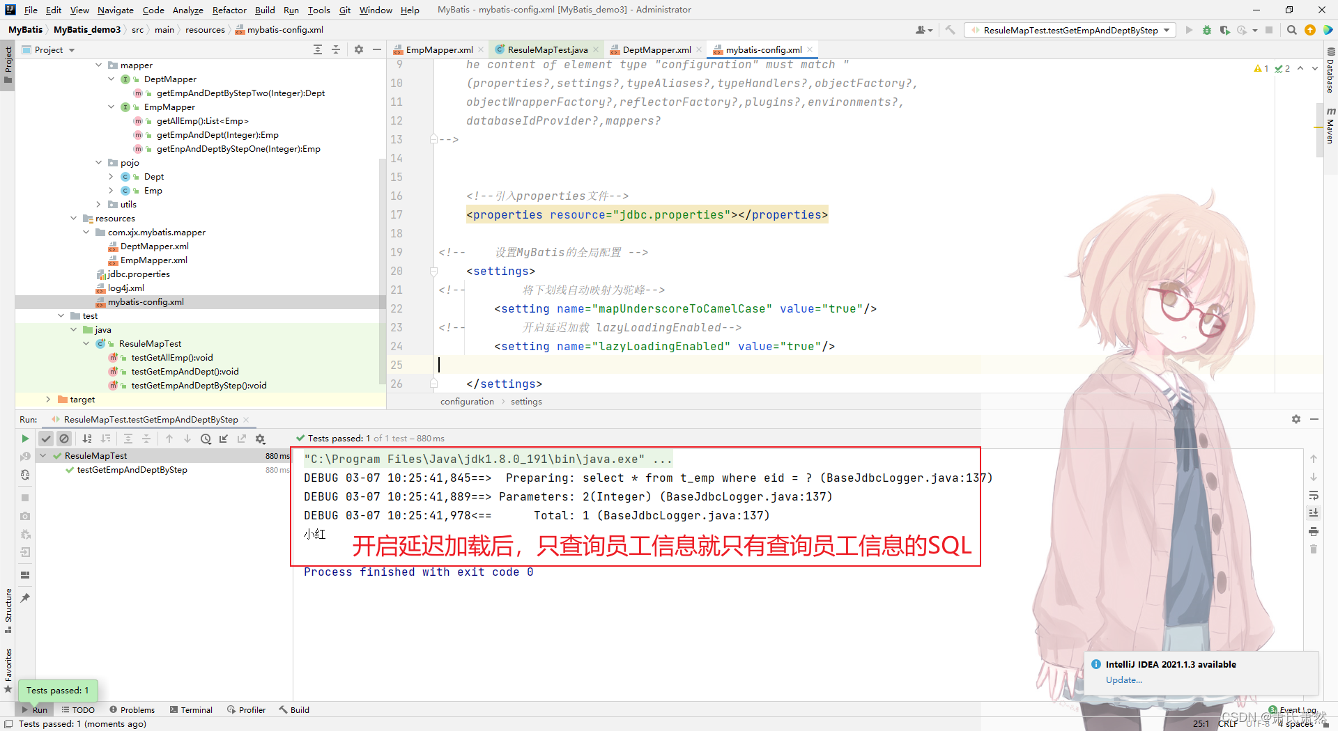
Task: Expand the utils folder node
Action: tap(98, 205)
